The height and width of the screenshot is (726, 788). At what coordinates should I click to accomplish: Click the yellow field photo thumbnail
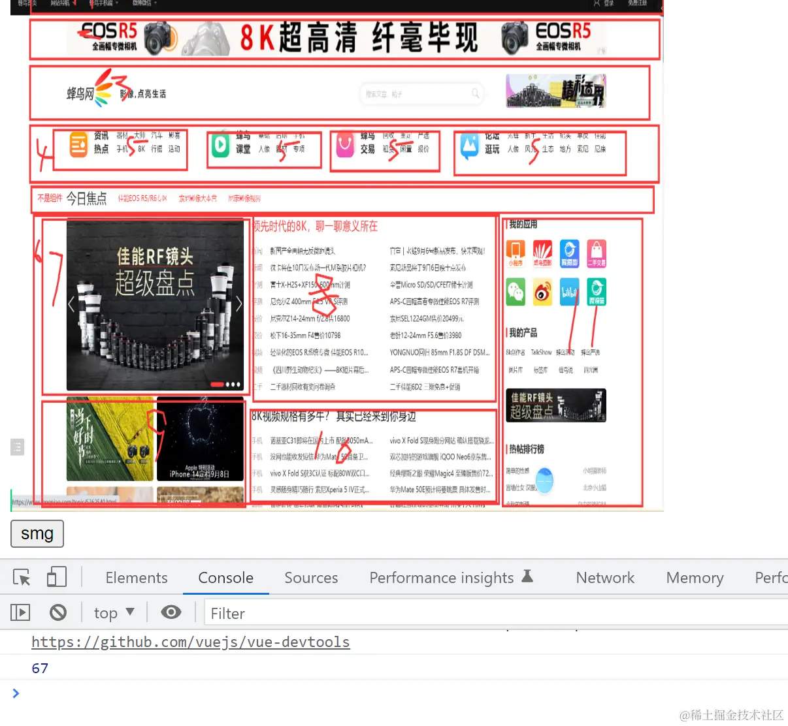click(110, 439)
